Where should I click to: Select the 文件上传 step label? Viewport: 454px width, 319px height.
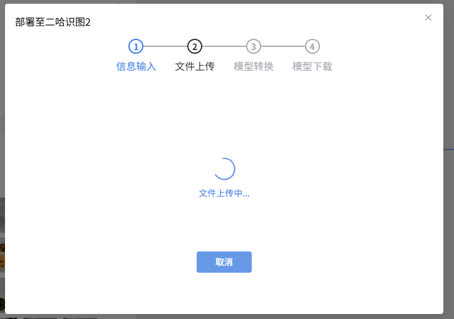pyautogui.click(x=195, y=66)
